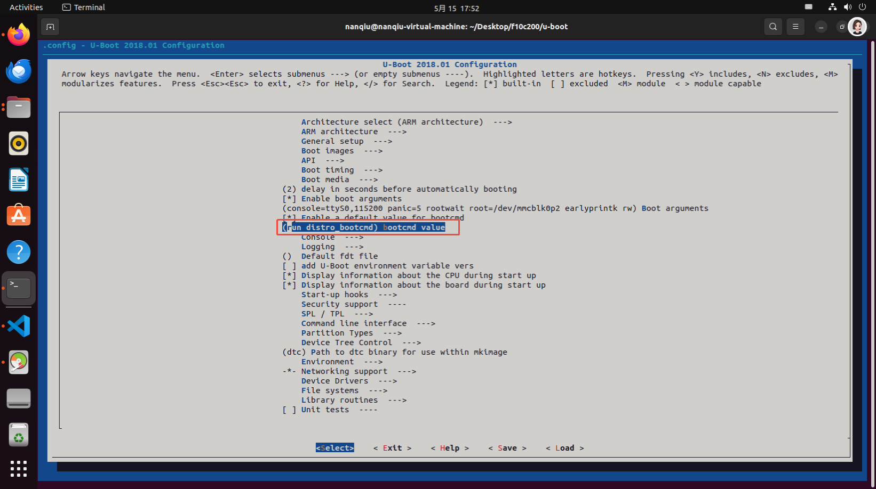
Task: Select the Networking support entry
Action: (x=349, y=371)
